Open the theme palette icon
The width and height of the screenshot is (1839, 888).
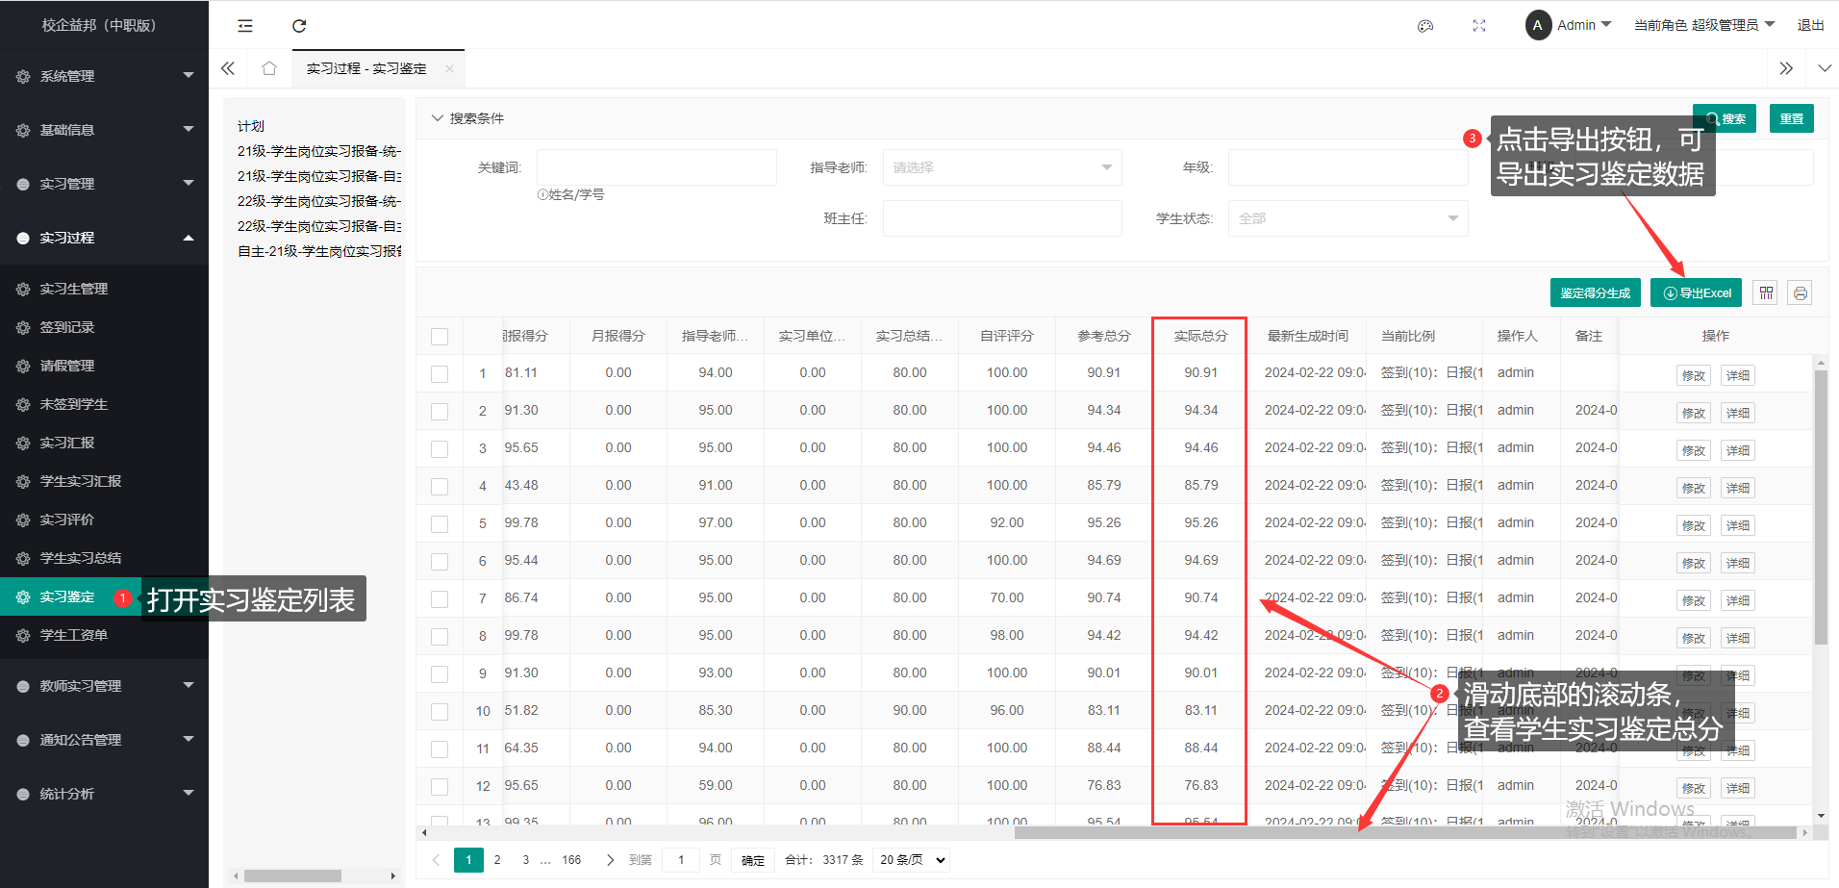pyautogui.click(x=1425, y=26)
